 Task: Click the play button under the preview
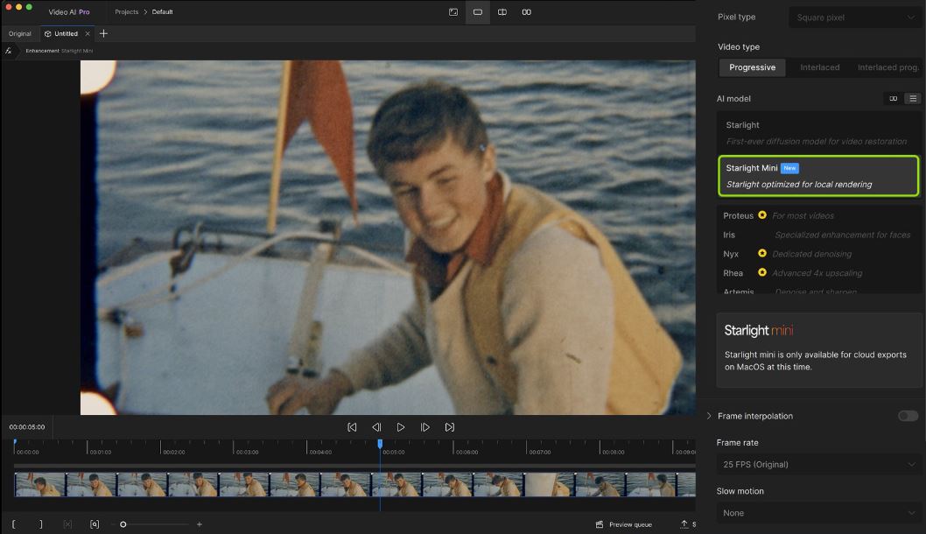[400, 427]
